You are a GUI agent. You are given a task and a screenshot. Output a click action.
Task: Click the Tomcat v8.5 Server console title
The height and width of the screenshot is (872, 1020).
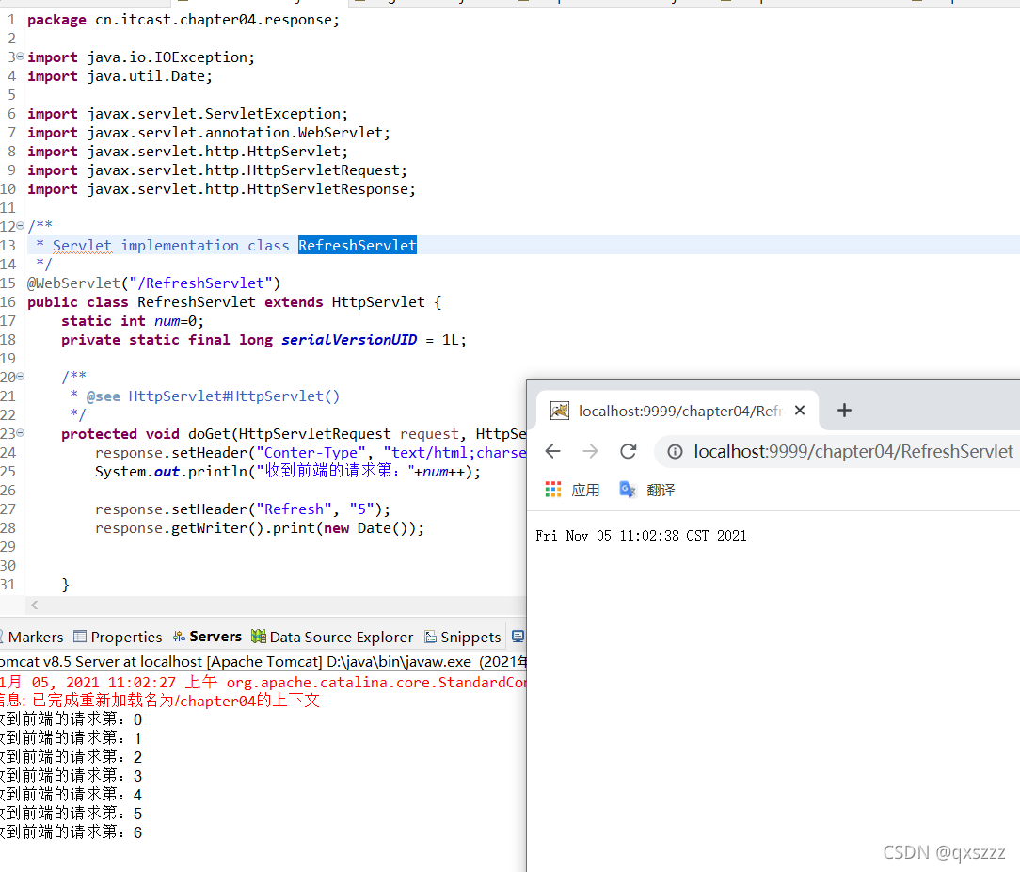(263, 662)
